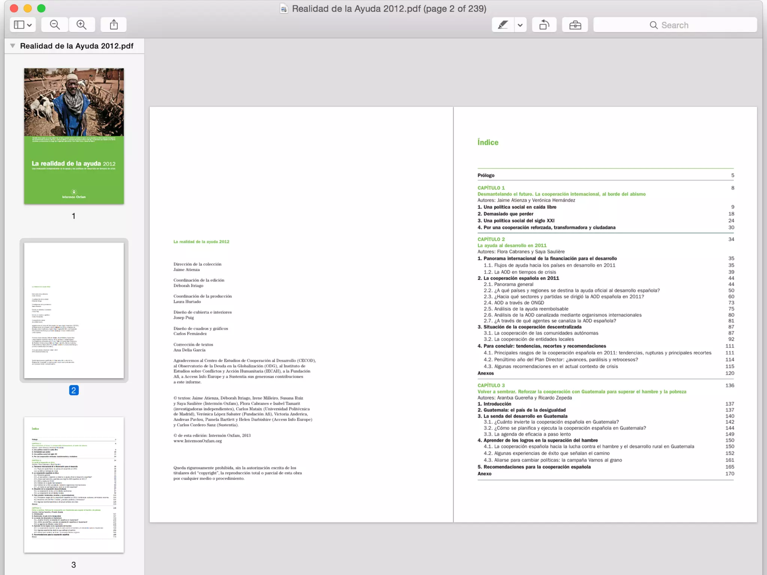This screenshot has width=767, height=575.
Task: Collapse the Realidad de la Ayuda 2012.pdf disclosure triangle
Action: [x=13, y=46]
